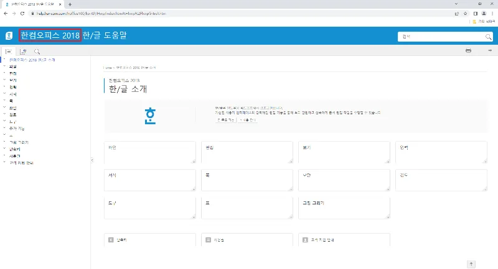Click the scroll-to-top arrow button
498x269 pixels.
tap(471, 264)
